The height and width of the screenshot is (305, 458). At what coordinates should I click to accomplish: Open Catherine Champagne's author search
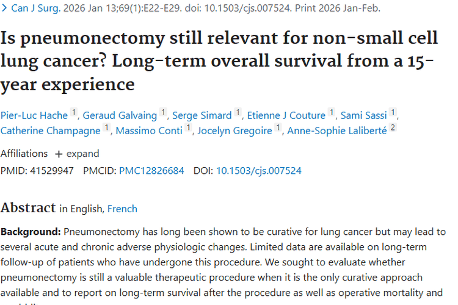click(51, 131)
